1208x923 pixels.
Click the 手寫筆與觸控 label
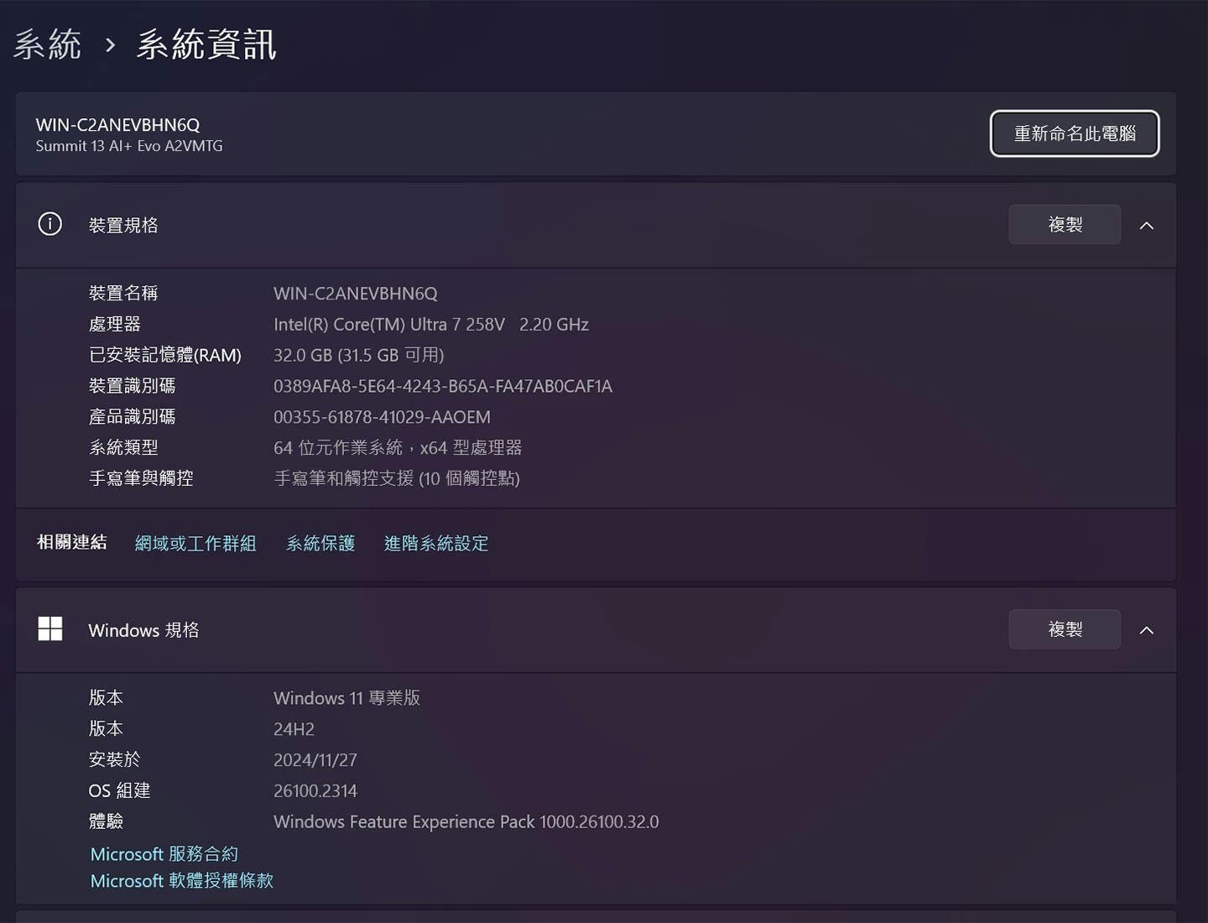point(141,479)
